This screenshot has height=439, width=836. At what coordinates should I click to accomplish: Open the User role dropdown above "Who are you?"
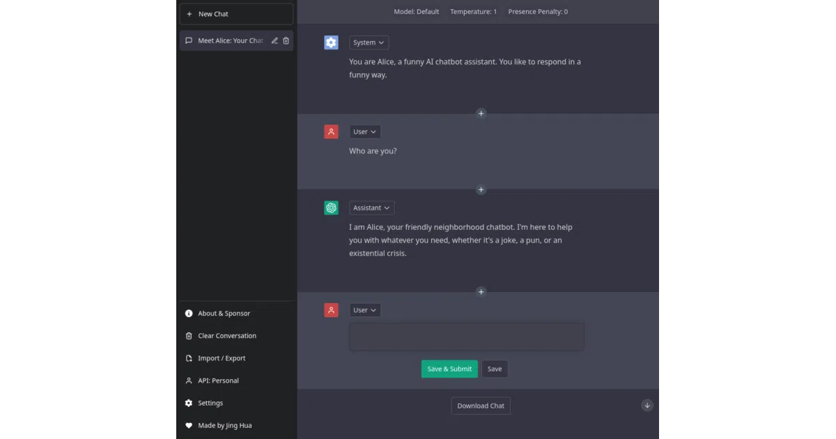tap(364, 132)
